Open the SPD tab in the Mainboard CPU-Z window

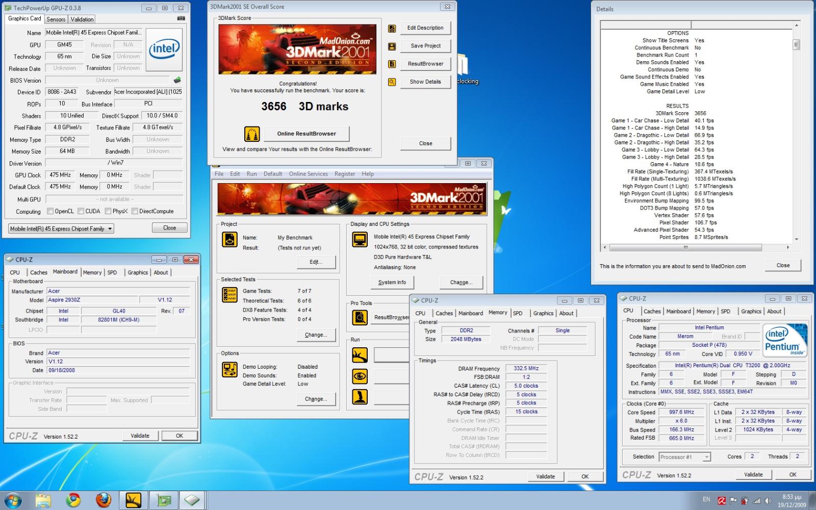click(112, 272)
